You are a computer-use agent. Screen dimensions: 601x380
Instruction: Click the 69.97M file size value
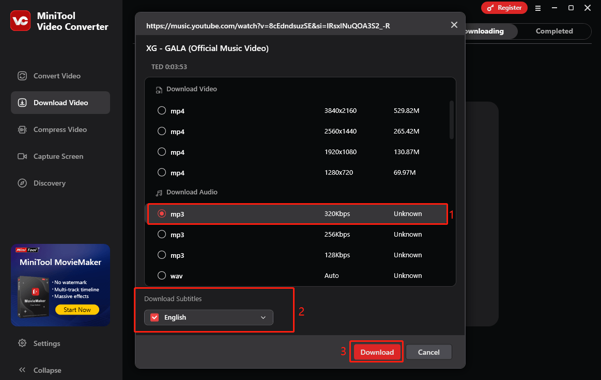(405, 172)
